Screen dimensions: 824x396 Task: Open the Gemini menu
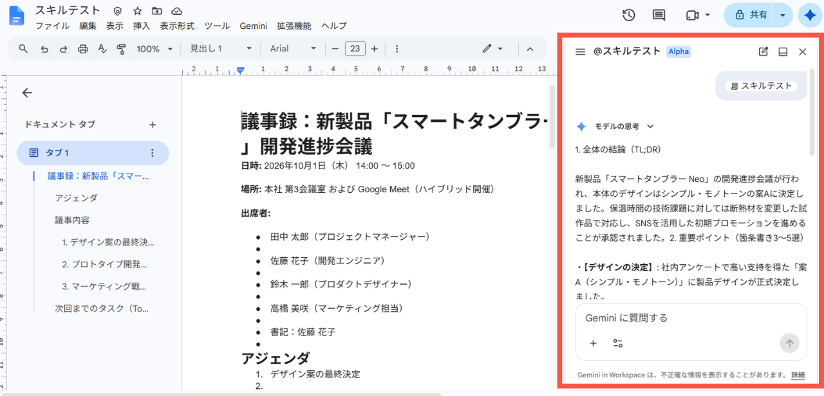(254, 26)
